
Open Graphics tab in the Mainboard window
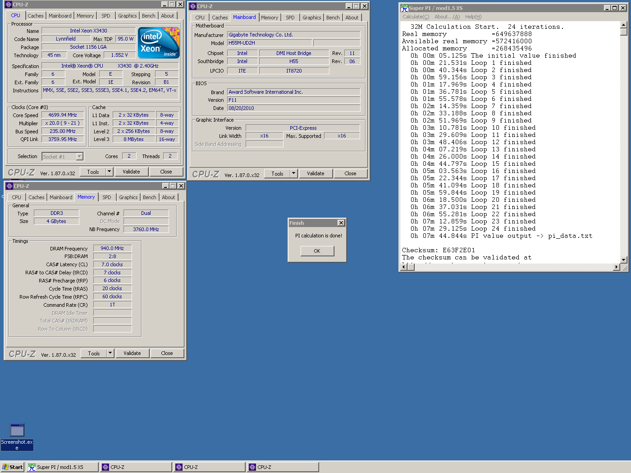(312, 18)
